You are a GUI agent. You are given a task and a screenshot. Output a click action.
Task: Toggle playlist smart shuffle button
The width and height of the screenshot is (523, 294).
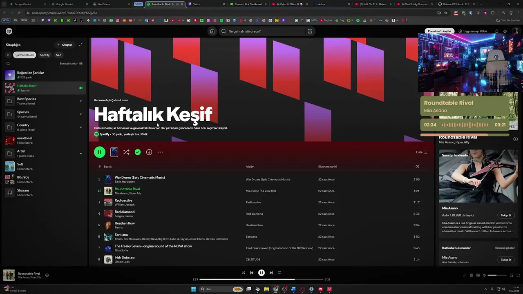tap(126, 152)
